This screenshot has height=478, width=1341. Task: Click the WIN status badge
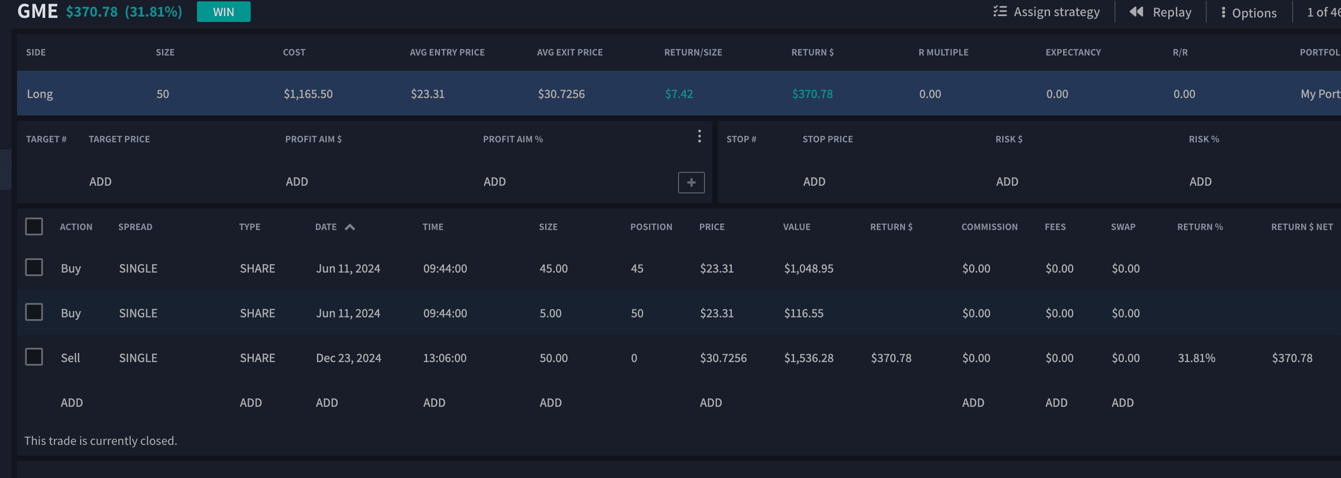point(223,12)
